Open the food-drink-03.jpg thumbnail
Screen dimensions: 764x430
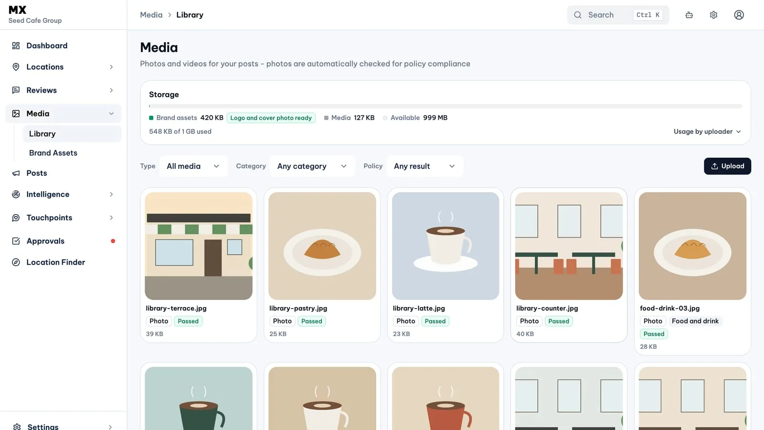point(692,246)
